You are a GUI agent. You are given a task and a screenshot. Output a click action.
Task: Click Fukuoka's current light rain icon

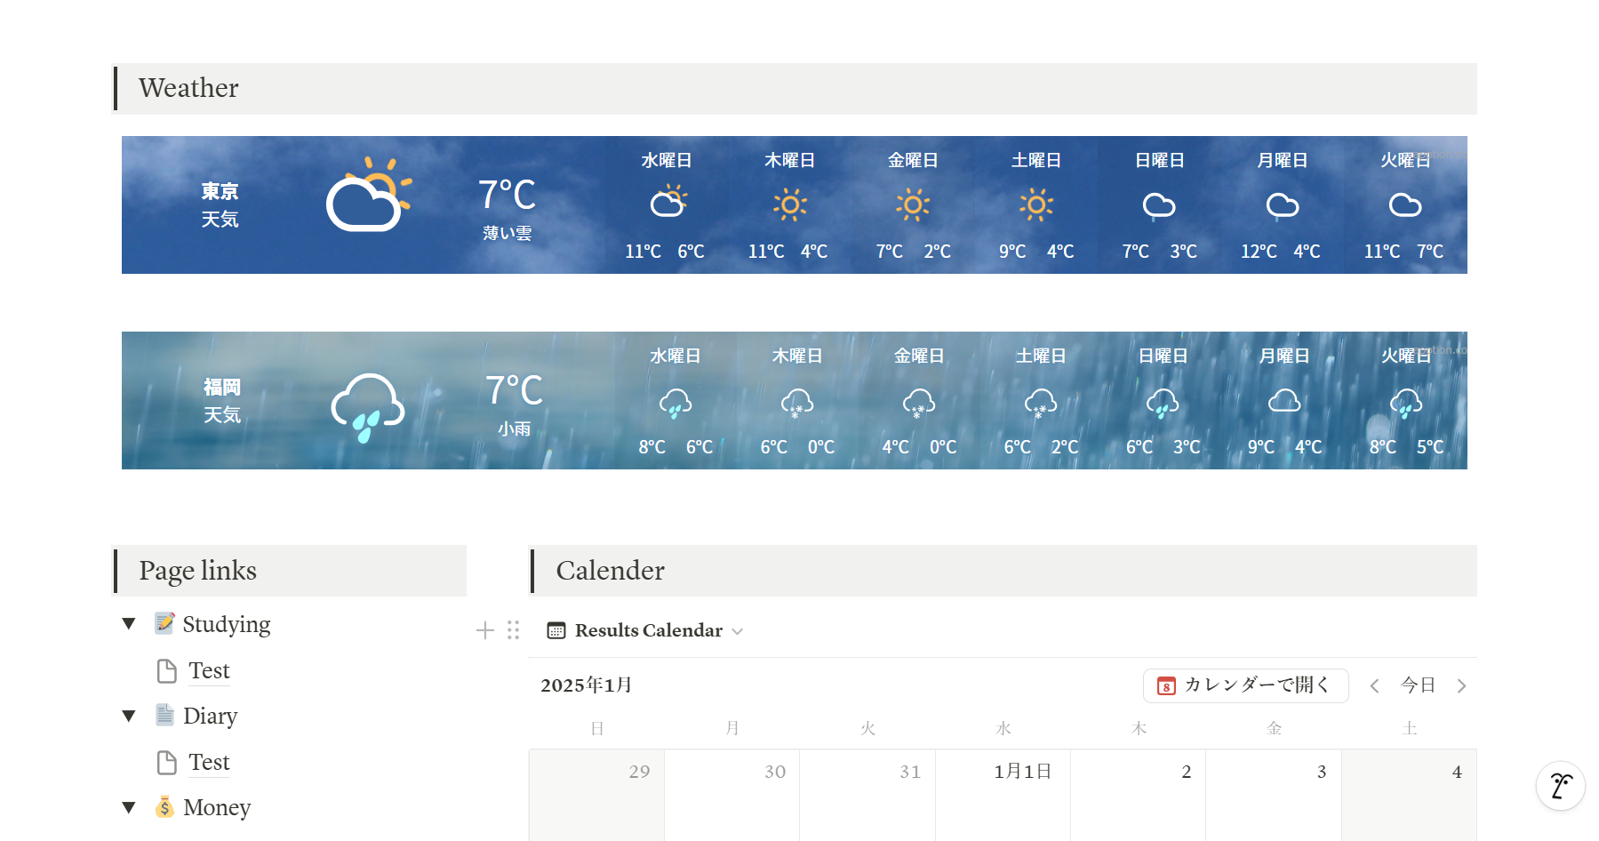point(367,407)
